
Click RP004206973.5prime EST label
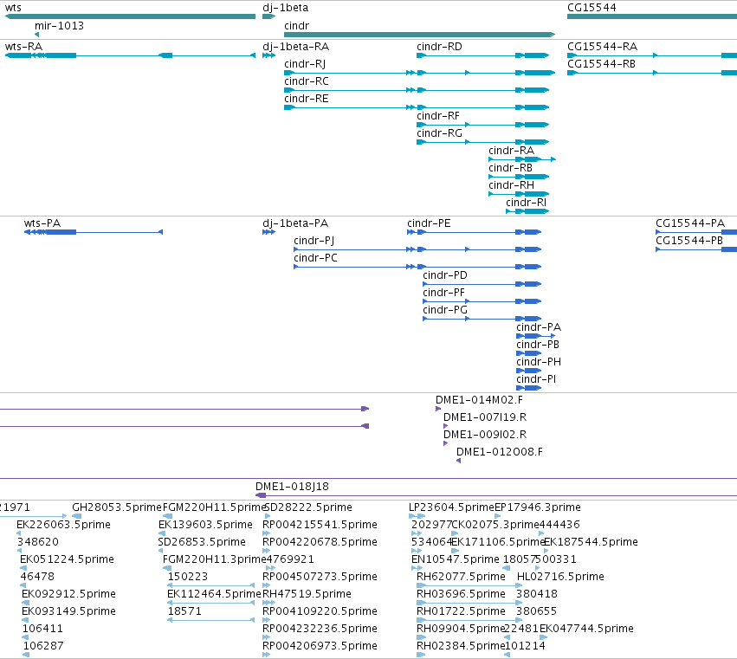point(320,646)
